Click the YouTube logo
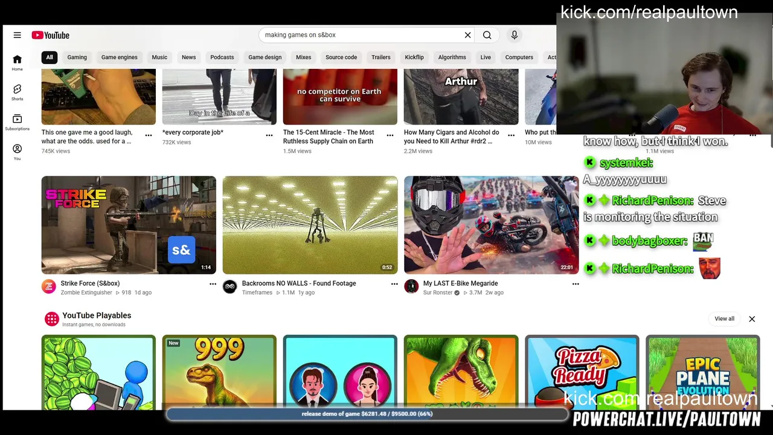 tap(51, 35)
